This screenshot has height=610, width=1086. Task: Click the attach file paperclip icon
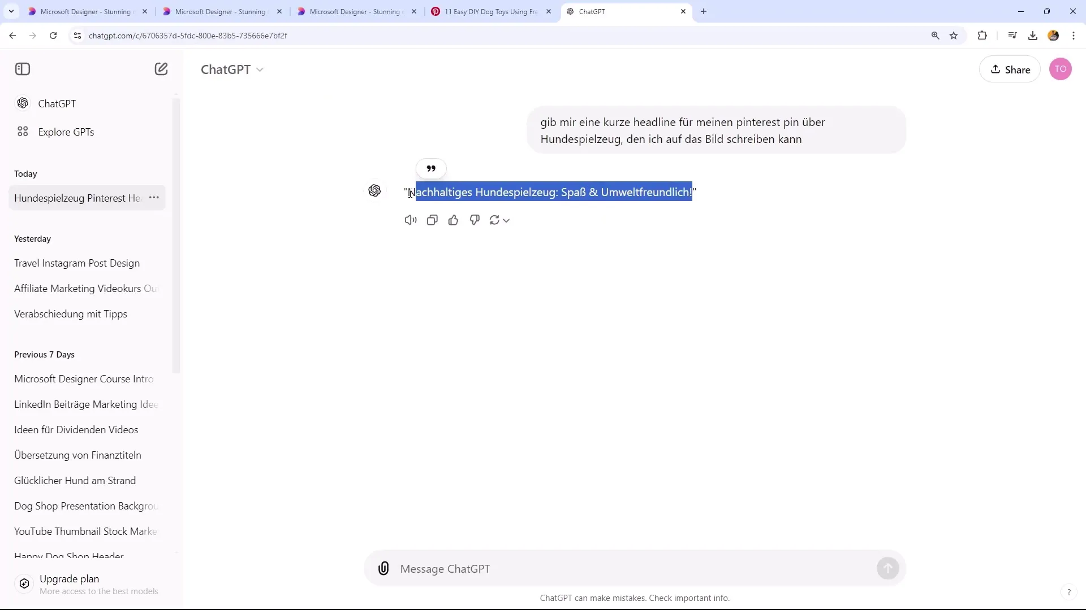tap(384, 568)
